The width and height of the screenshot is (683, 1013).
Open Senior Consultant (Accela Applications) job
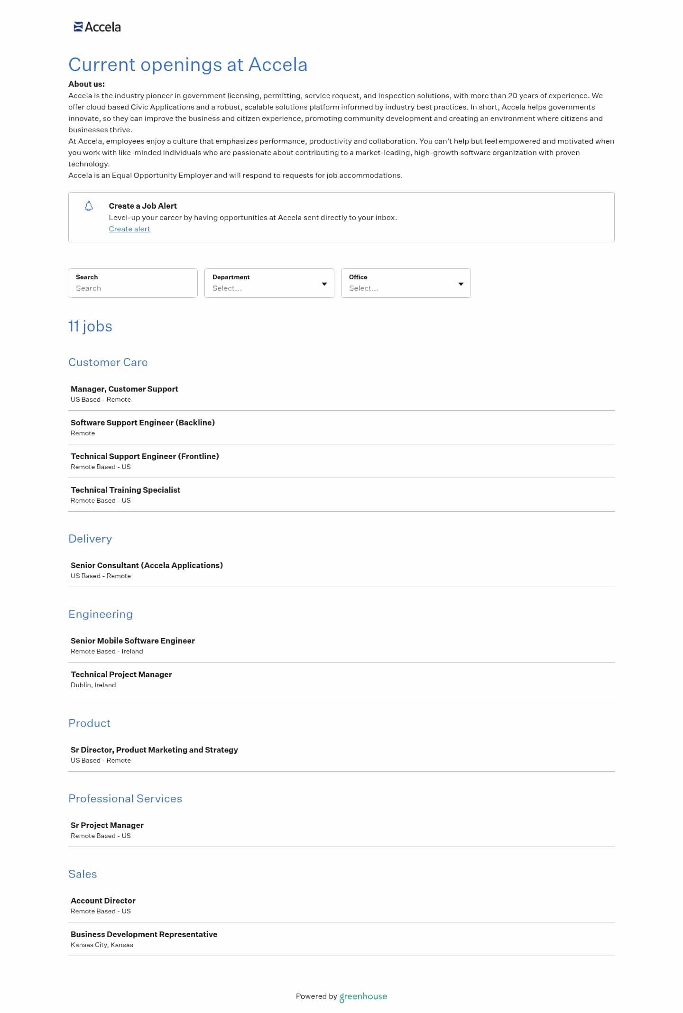pos(147,565)
